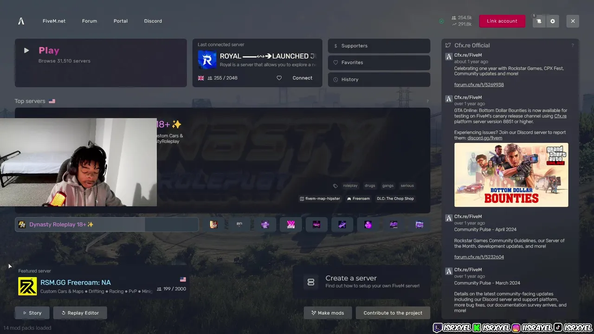
Task: Select the third purple top-server icon
Action: tap(265, 225)
